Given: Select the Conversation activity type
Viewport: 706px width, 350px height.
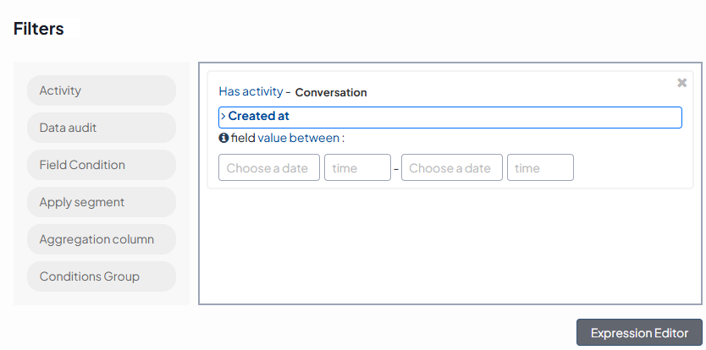Looking at the screenshot, I should click(x=331, y=92).
